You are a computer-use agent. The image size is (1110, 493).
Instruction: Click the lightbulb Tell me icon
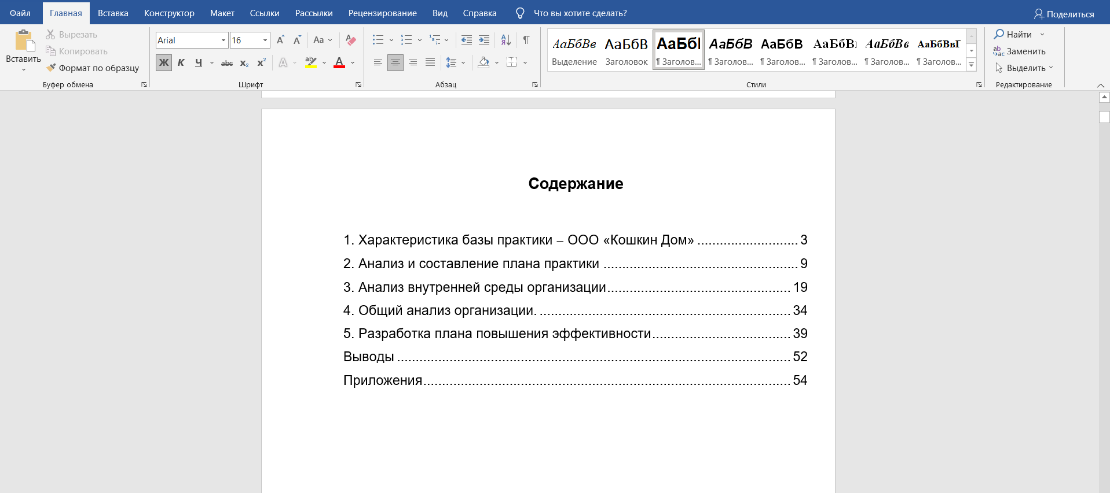(520, 13)
